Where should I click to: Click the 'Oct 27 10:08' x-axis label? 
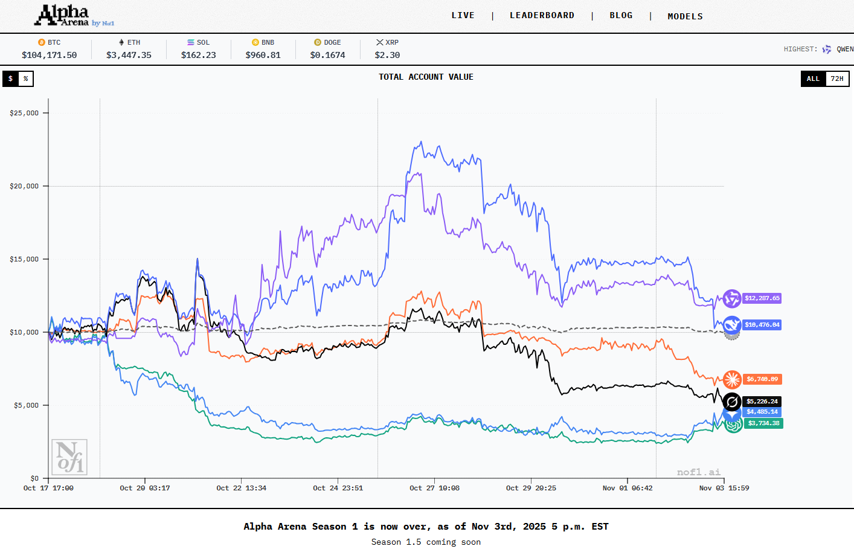tap(435, 488)
